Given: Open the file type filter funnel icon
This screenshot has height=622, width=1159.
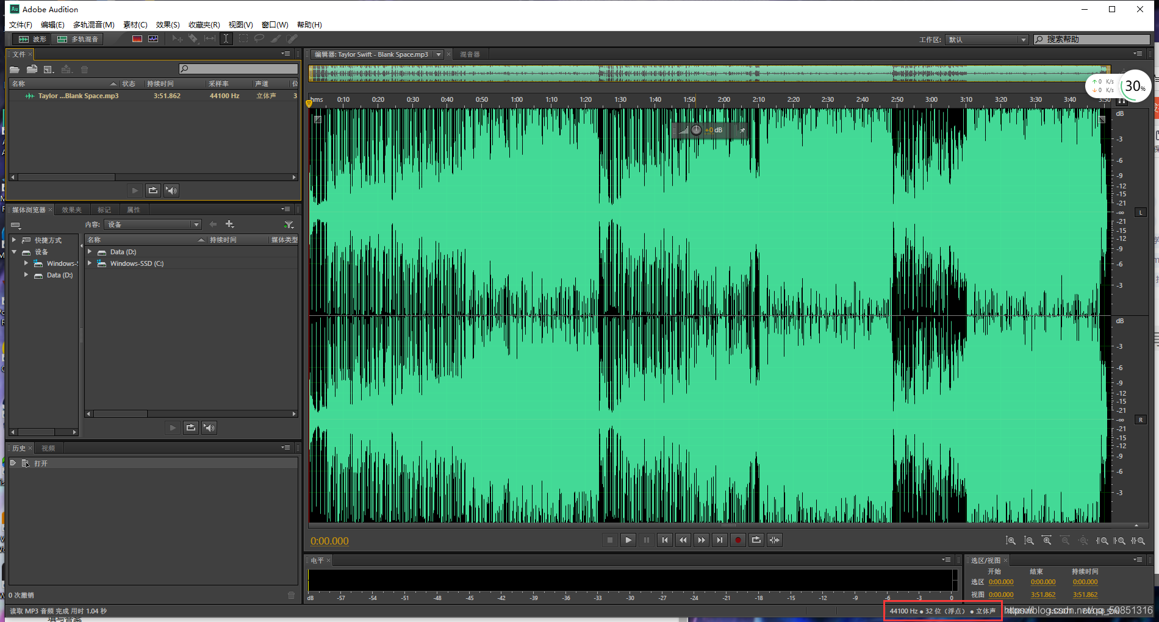Looking at the screenshot, I should (x=289, y=224).
